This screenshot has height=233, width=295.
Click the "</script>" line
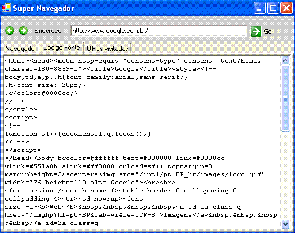[23, 150]
